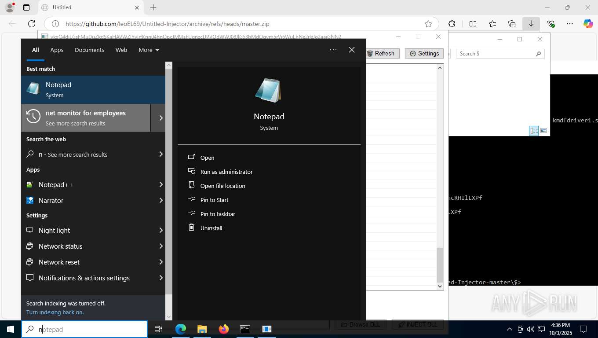Open Settings in injector window
This screenshot has width=598, height=338.
click(424, 53)
